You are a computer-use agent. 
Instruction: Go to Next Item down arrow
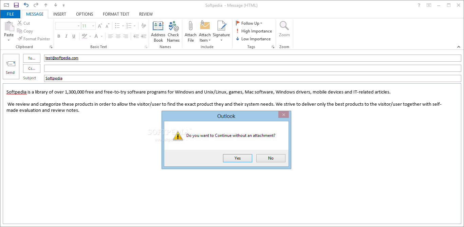[x=56, y=5]
